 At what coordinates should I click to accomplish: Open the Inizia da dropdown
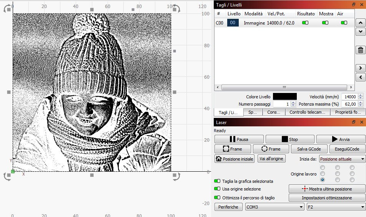pos(342,159)
